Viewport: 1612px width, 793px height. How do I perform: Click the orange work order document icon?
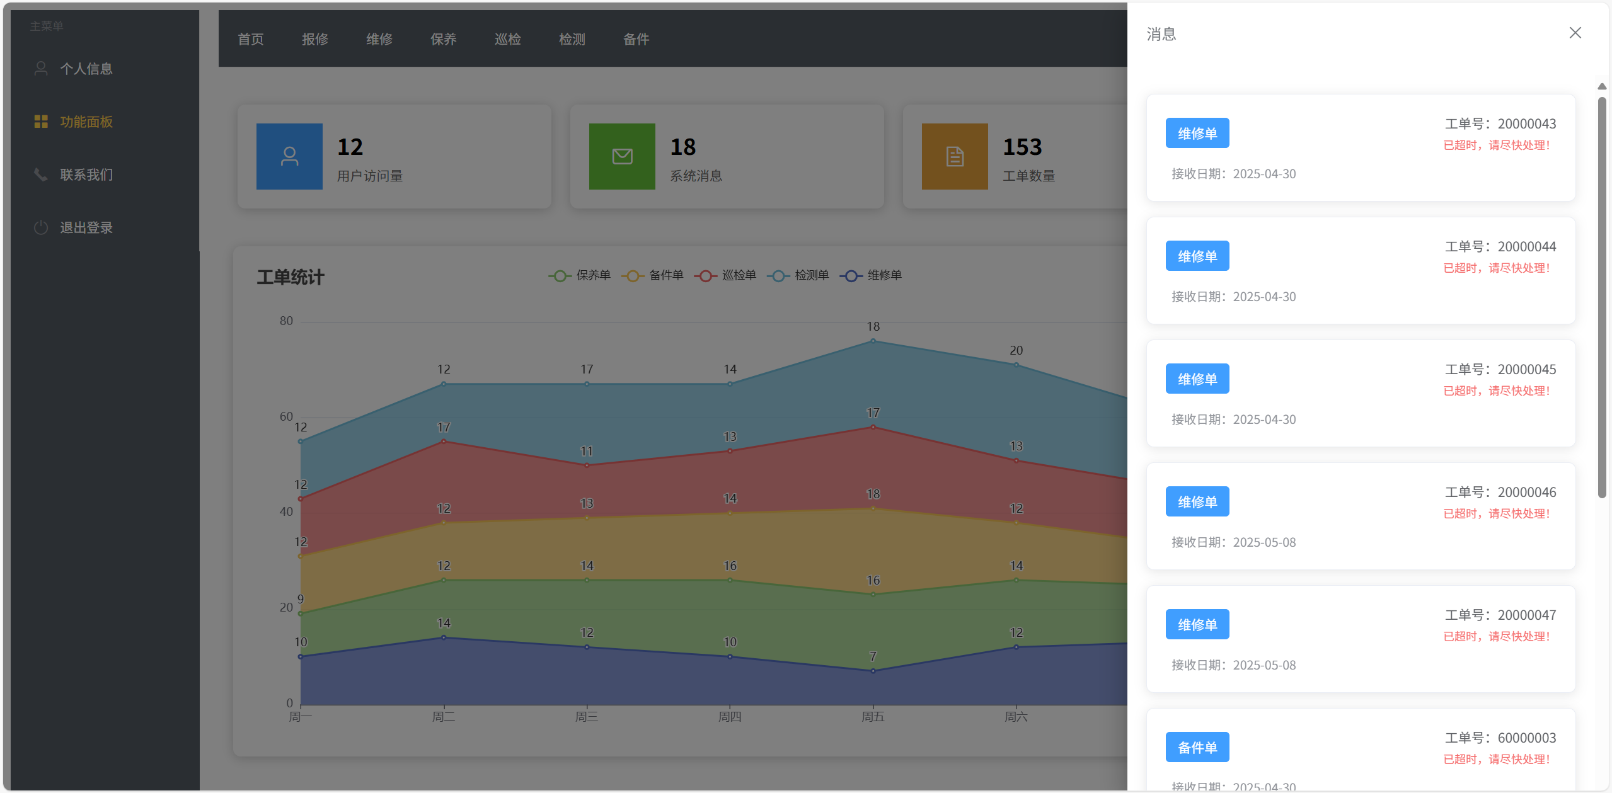[955, 156]
